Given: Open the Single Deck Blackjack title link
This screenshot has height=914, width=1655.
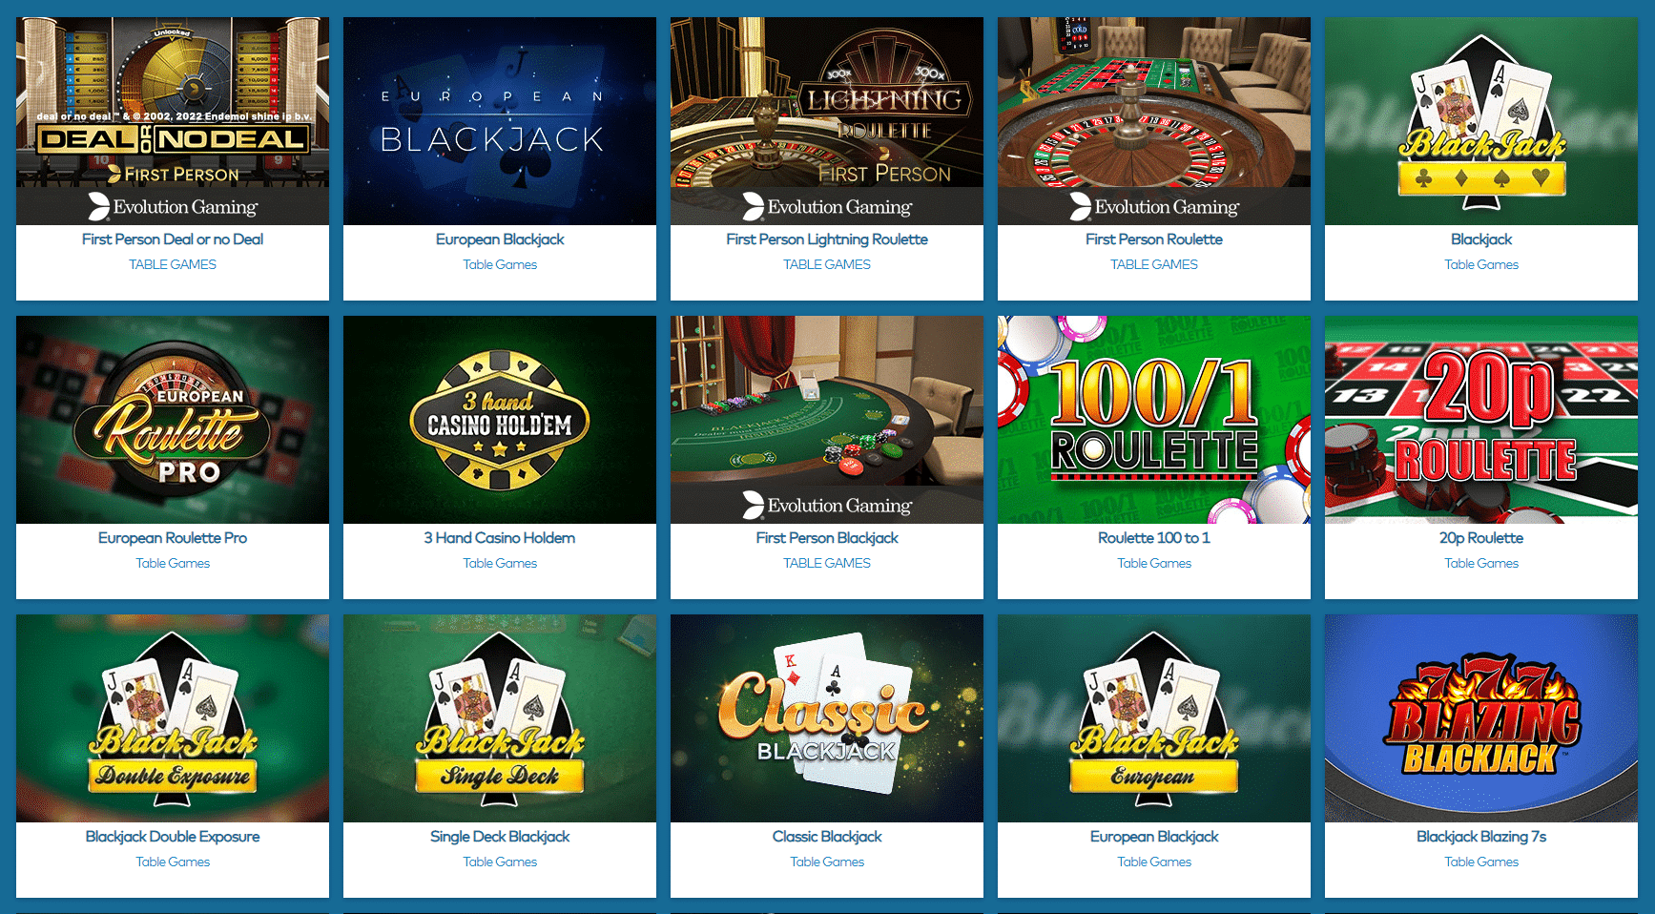Looking at the screenshot, I should tap(500, 837).
